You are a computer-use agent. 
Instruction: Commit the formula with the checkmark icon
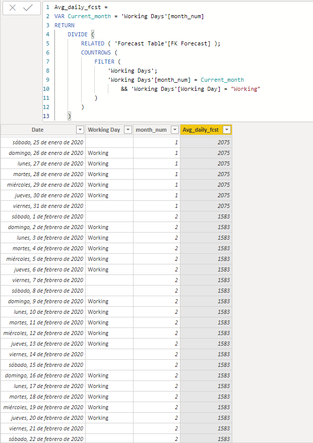(x=28, y=8)
